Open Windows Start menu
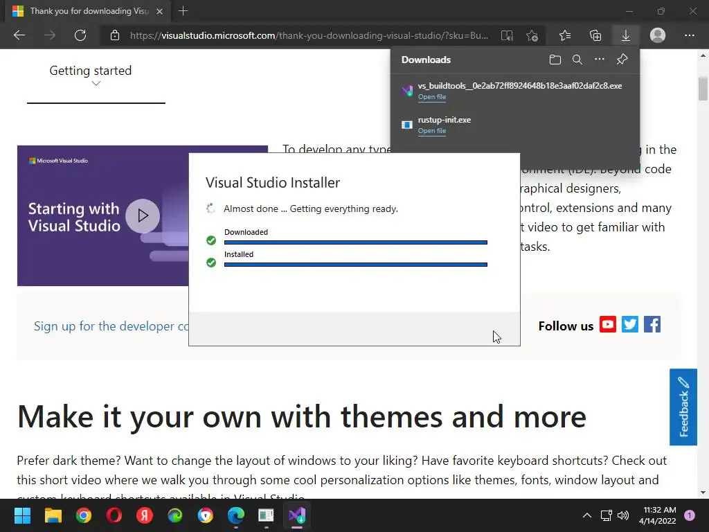This screenshot has height=532, width=709. point(22,515)
